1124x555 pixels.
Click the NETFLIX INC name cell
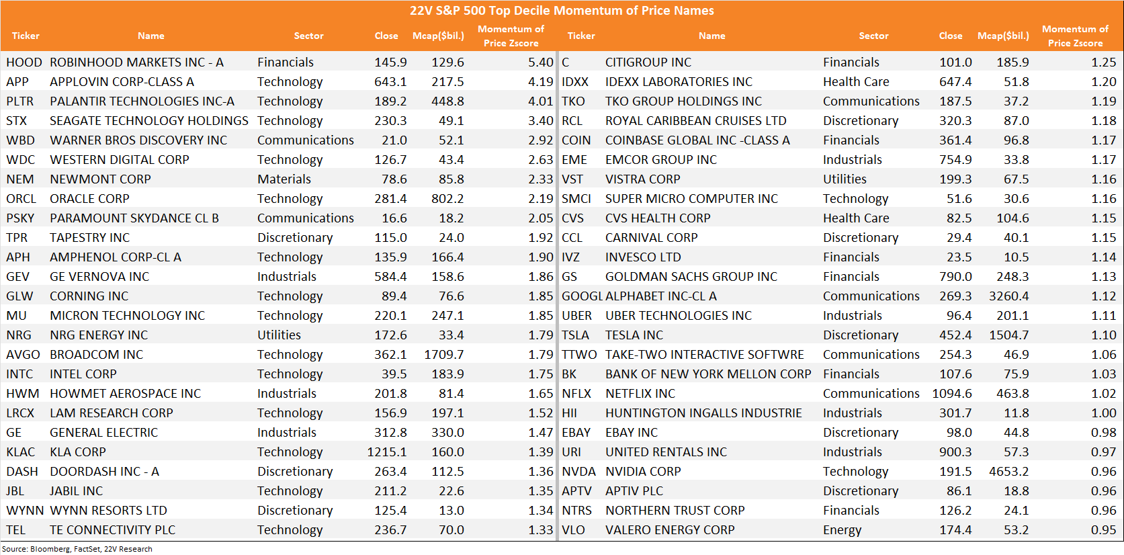pos(640,394)
